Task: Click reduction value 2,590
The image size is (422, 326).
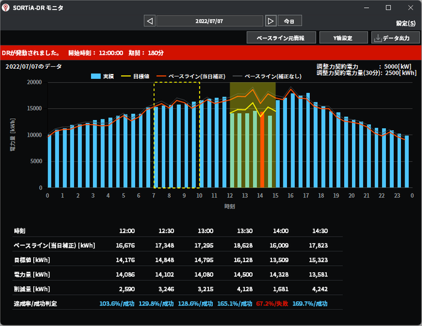Action: (127, 289)
